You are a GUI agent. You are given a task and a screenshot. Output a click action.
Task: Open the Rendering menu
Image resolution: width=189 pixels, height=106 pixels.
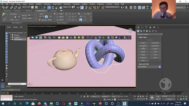tap(67, 4)
